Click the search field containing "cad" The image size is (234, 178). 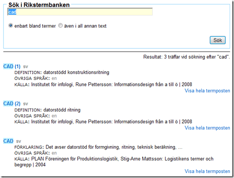point(80,12)
